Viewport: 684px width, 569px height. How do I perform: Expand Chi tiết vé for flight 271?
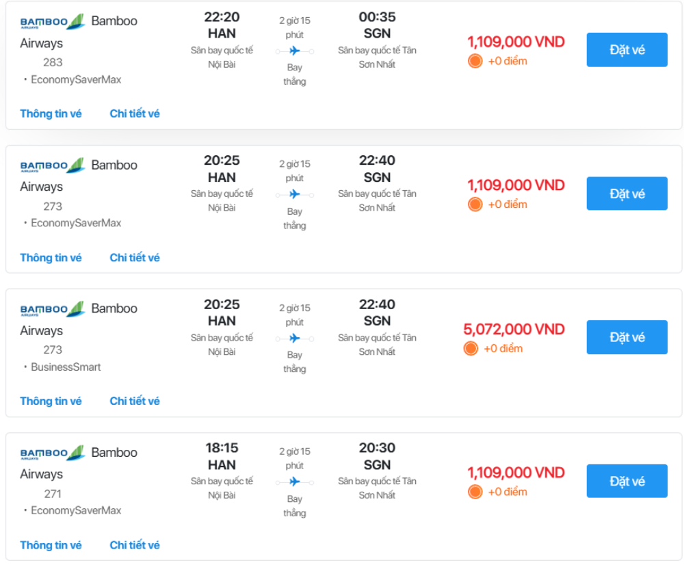click(x=135, y=545)
